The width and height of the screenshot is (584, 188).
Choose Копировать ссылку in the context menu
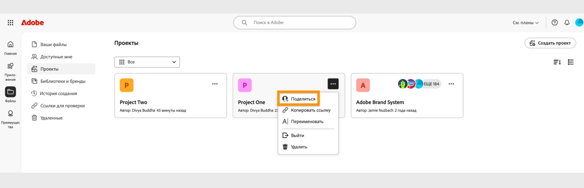click(x=308, y=110)
